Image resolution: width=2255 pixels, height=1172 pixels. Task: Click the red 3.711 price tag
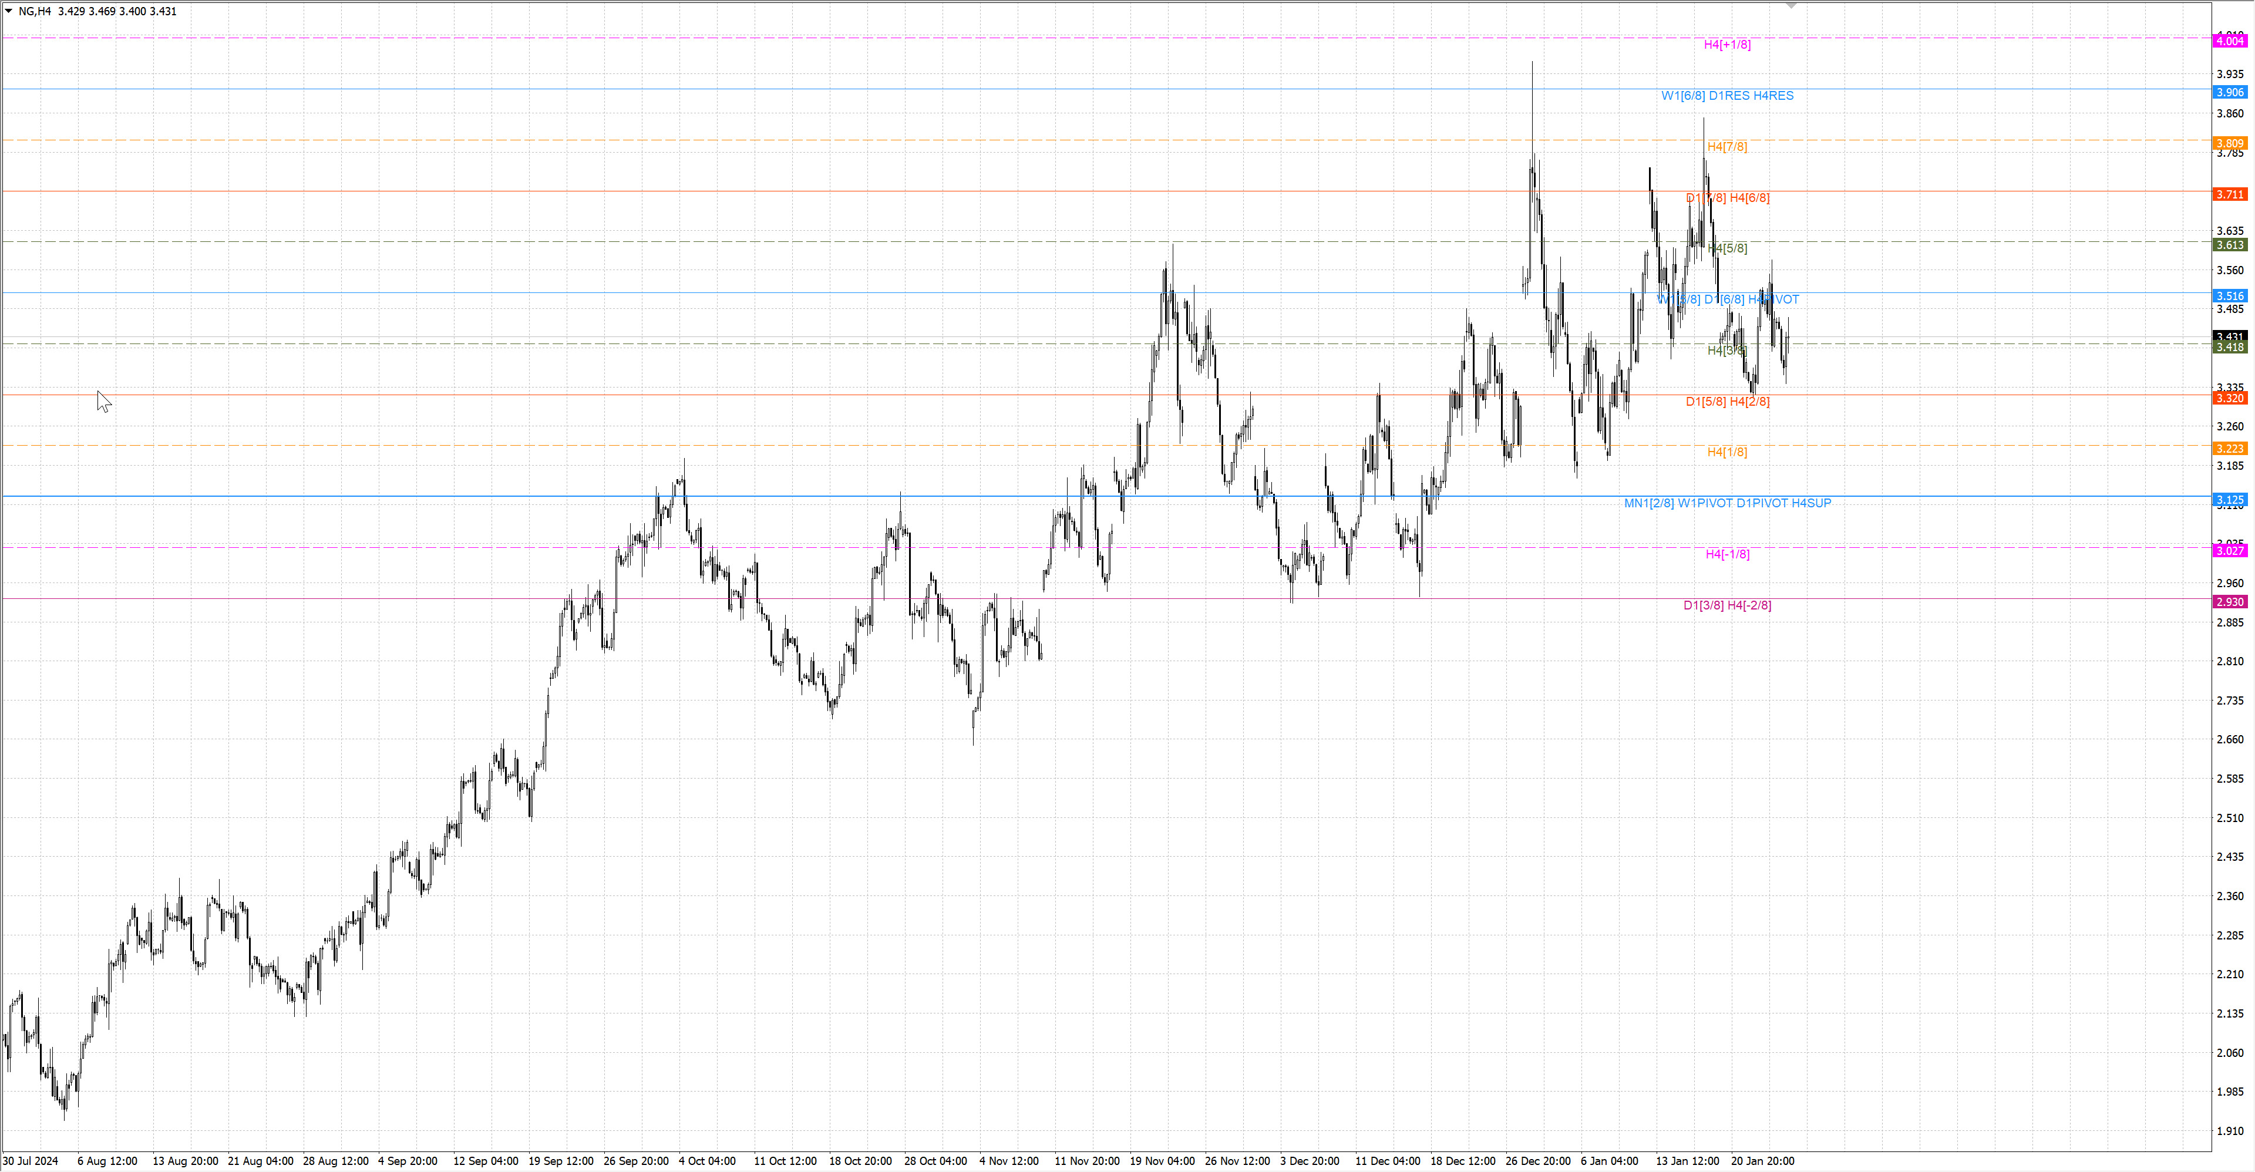2230,194
